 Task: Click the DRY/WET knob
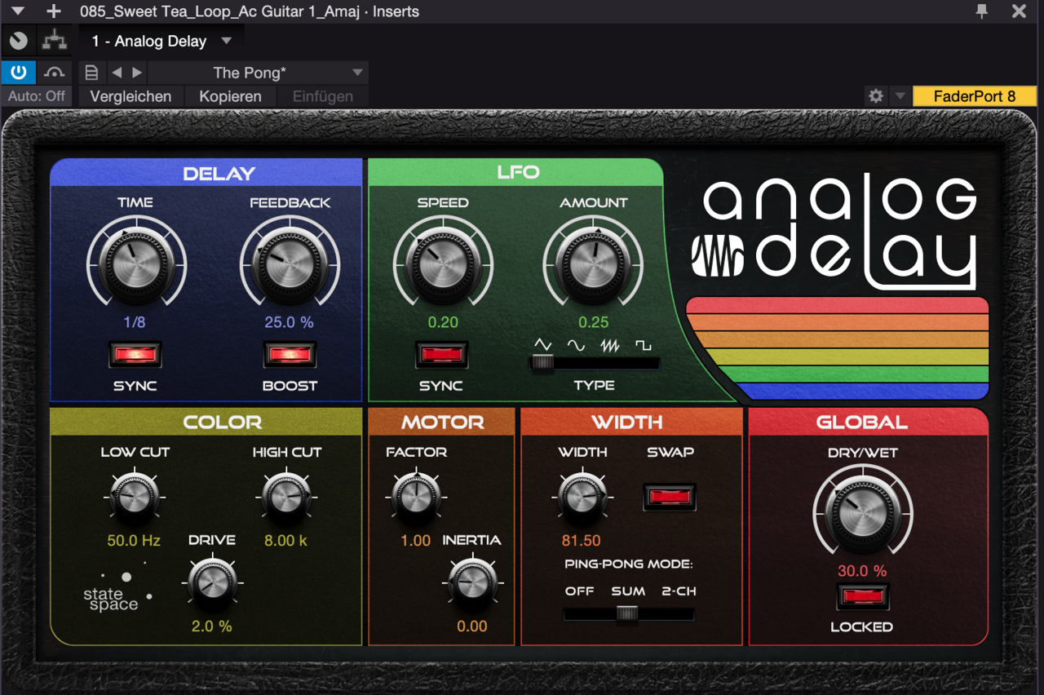point(862,514)
